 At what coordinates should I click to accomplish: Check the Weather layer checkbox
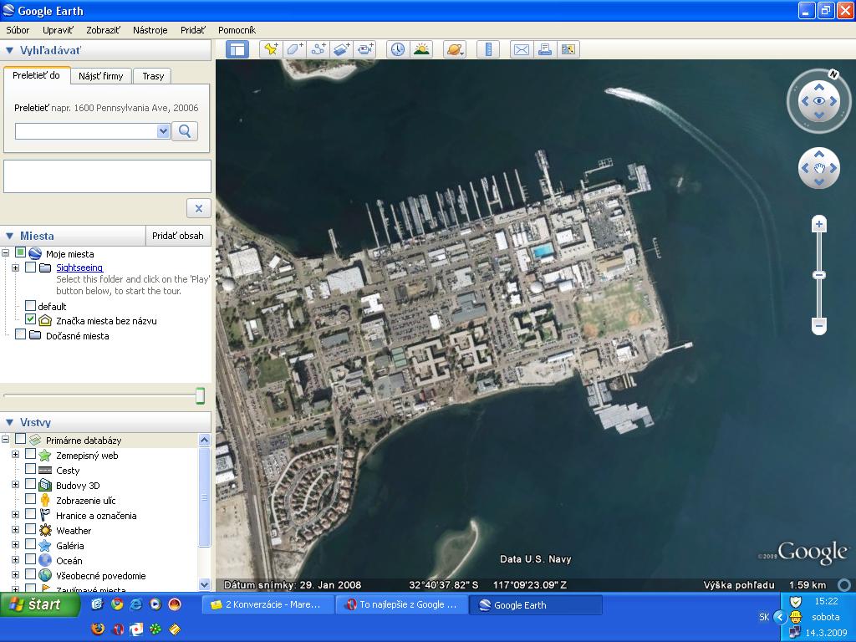(31, 530)
